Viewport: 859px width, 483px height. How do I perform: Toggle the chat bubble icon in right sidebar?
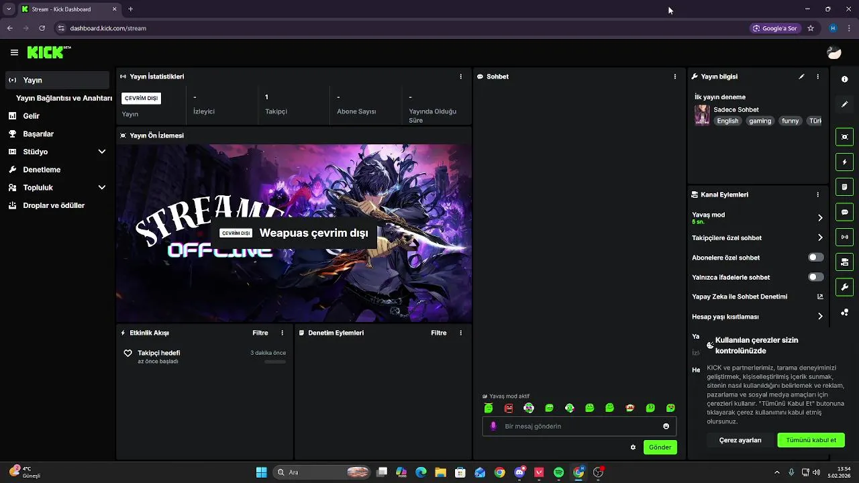[x=844, y=212]
